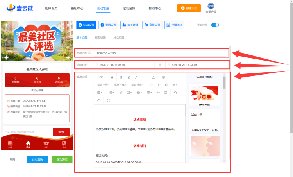Open 活动管理 in top navigation
Image resolution: width=293 pixels, height=177 pixels.
tap(103, 9)
